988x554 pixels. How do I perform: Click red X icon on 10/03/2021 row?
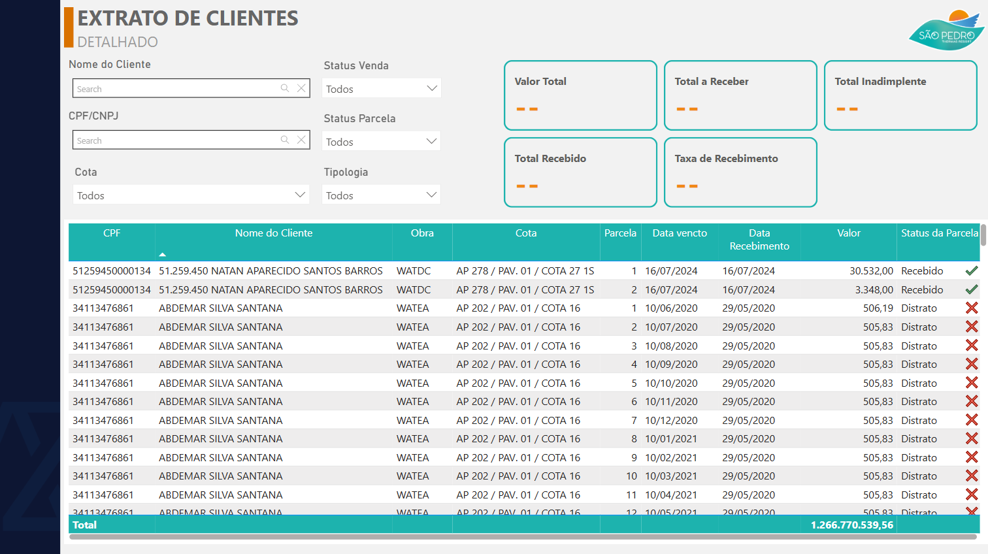[x=972, y=476]
